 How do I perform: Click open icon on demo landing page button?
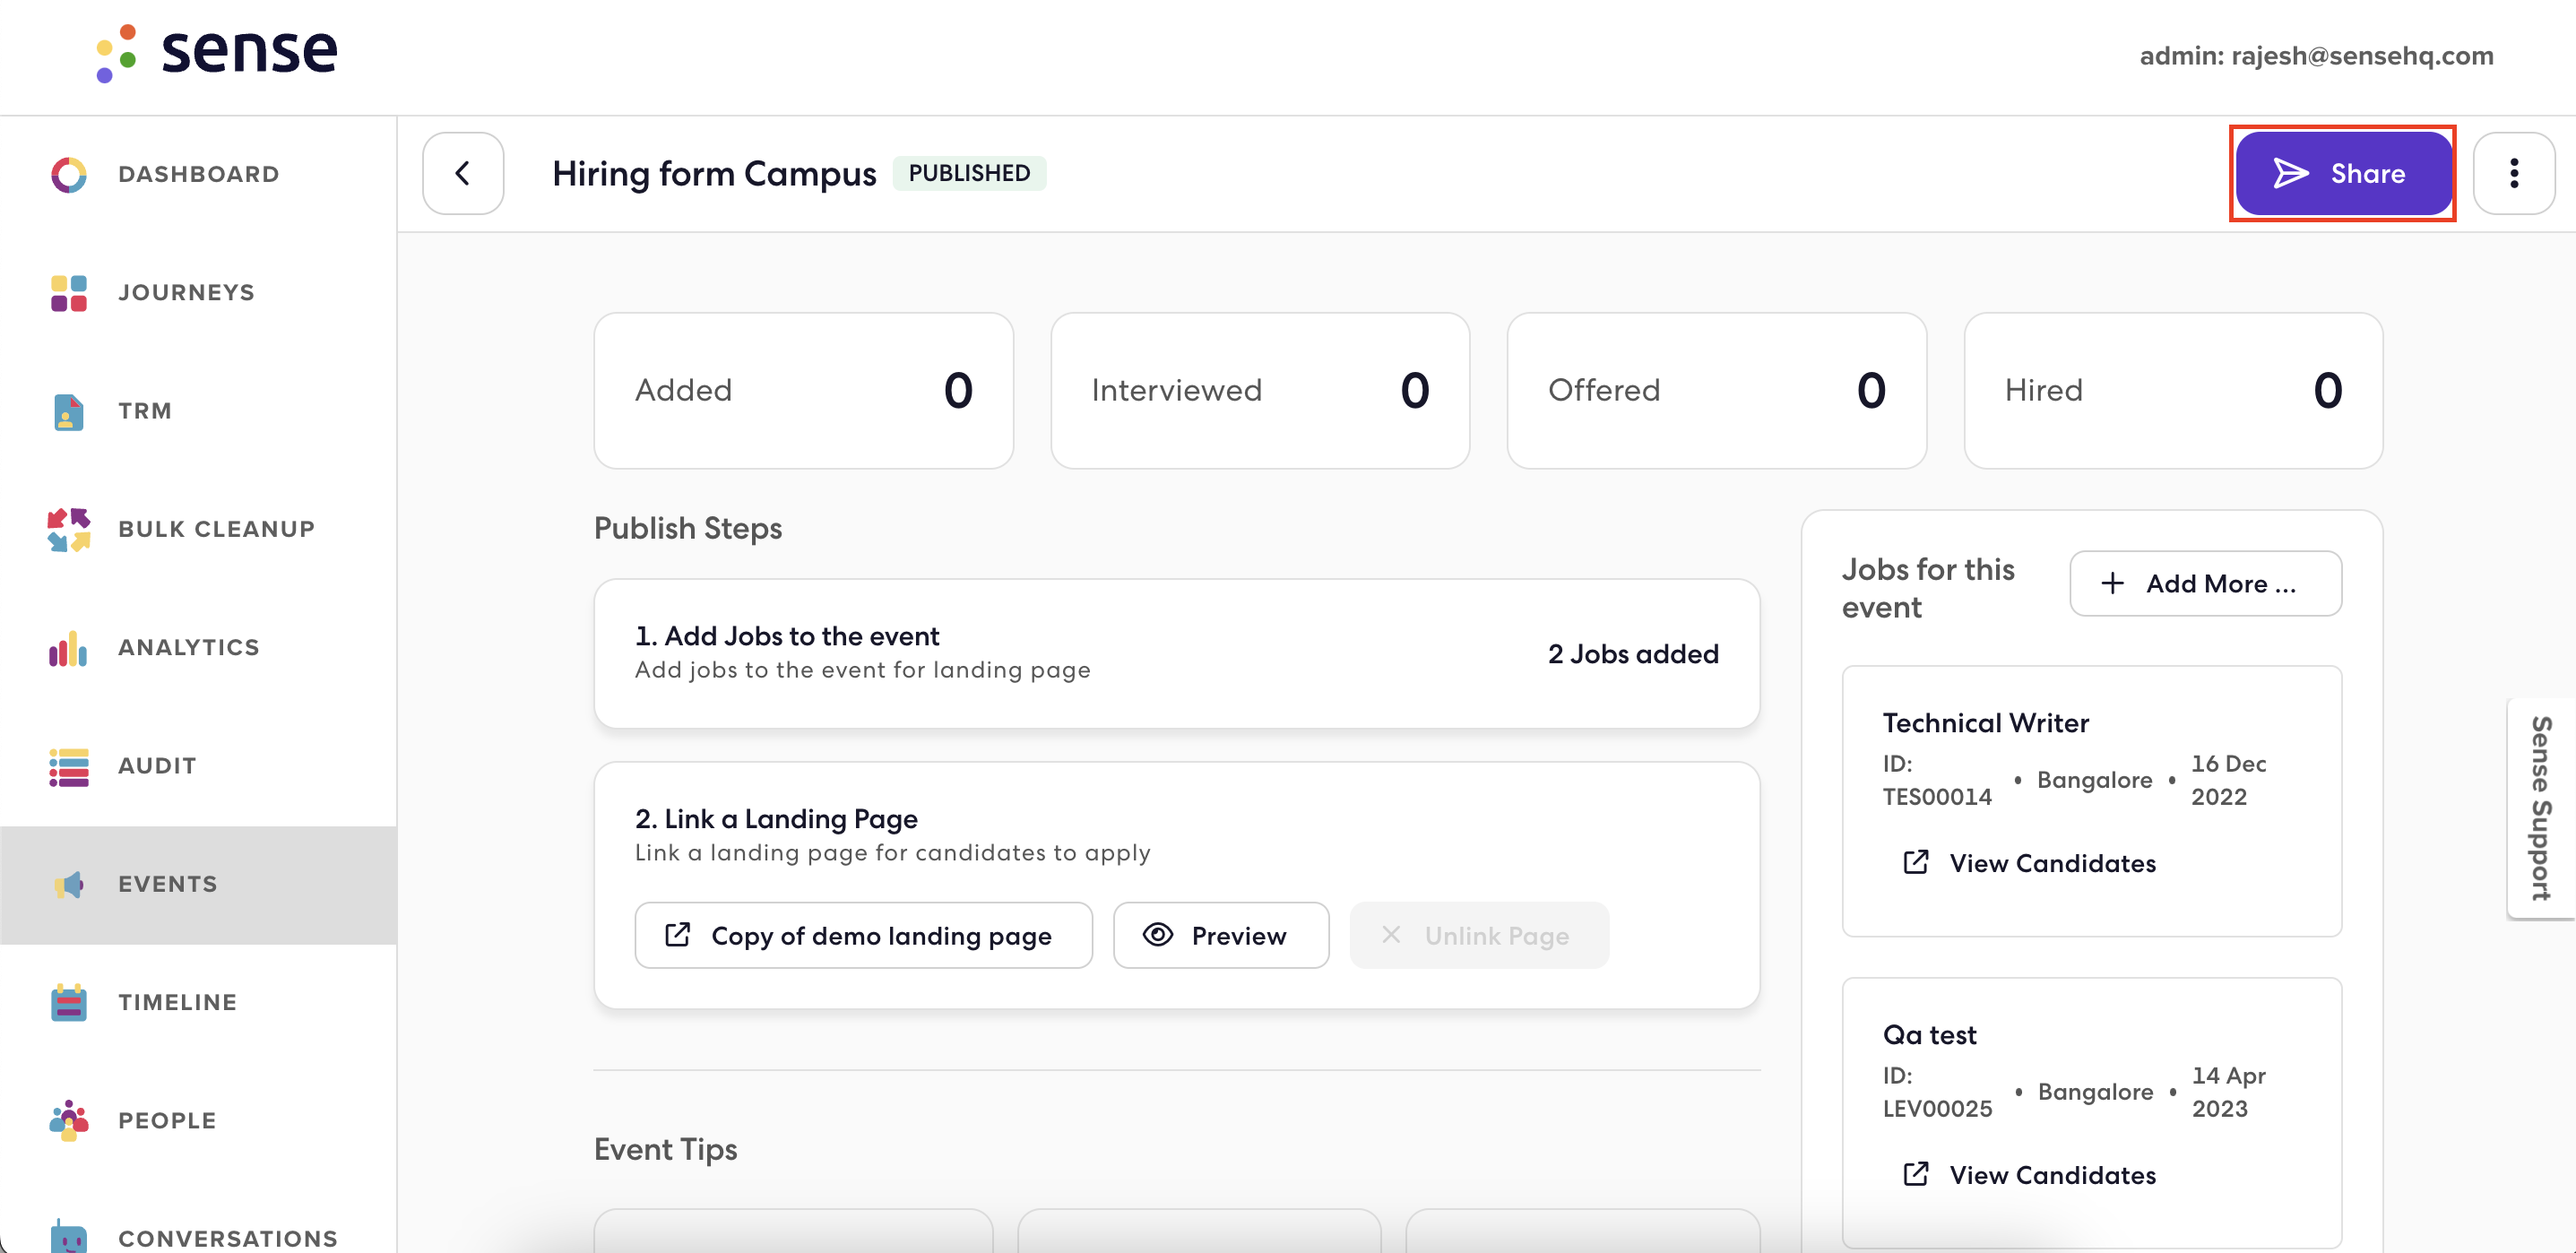[678, 935]
